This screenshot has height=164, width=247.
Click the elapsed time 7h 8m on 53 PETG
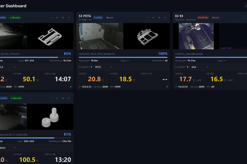click(x=94, y=61)
